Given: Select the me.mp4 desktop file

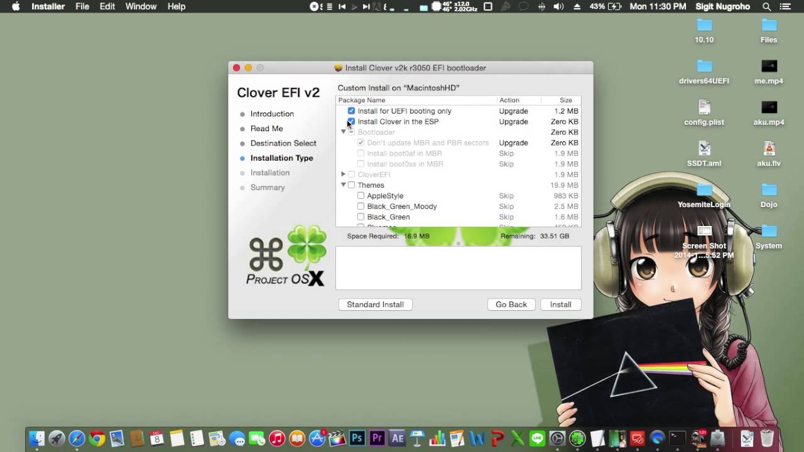Looking at the screenshot, I should (769, 72).
